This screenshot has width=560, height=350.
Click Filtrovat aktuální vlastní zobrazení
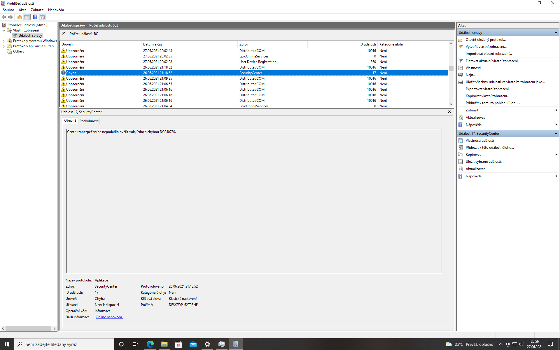[493, 61]
